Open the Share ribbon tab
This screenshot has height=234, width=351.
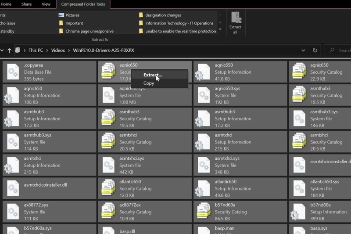pyautogui.click(x=26, y=4)
